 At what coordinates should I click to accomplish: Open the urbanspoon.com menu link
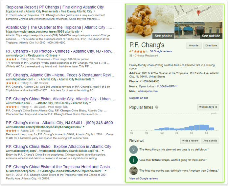pyautogui.click(x=148, y=91)
